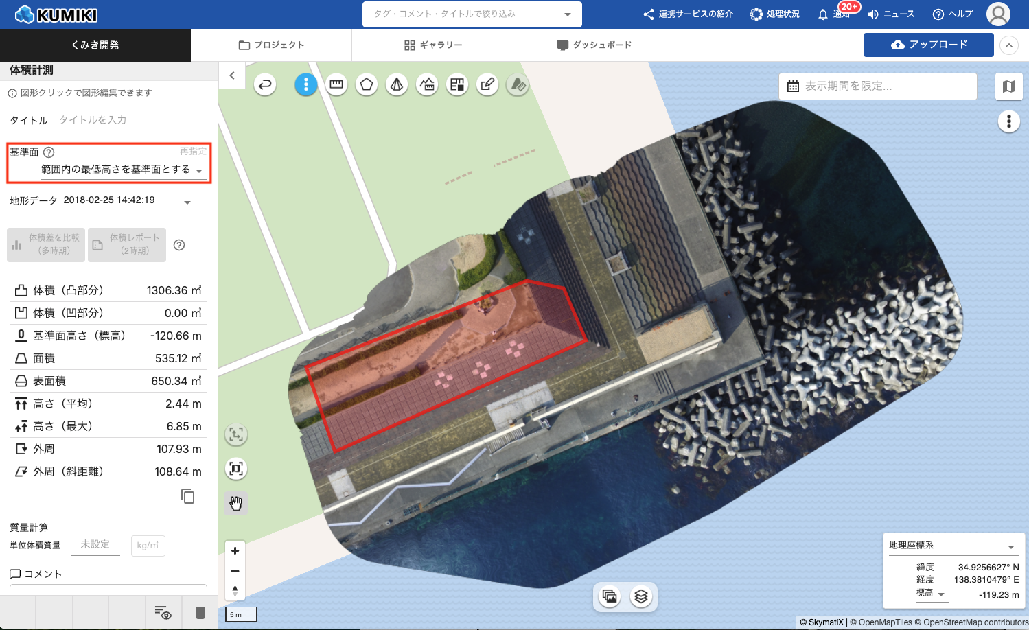This screenshot has width=1029, height=630.
Task: Delete the measurement using trash icon
Action: [200, 613]
